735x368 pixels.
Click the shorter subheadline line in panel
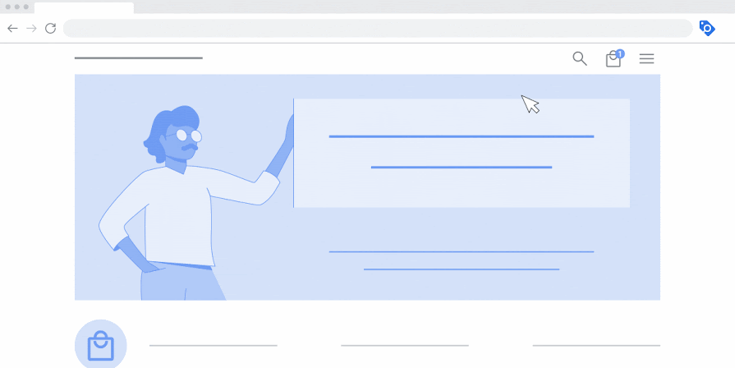462,167
